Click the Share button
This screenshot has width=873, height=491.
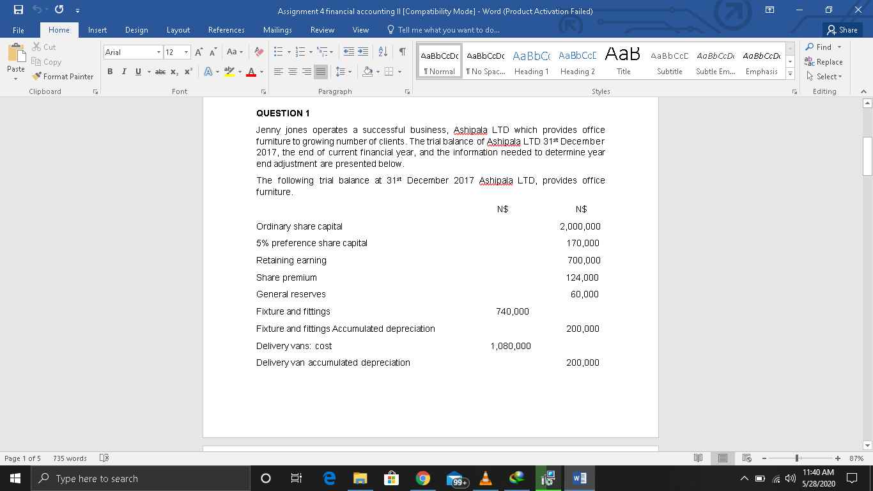(842, 29)
